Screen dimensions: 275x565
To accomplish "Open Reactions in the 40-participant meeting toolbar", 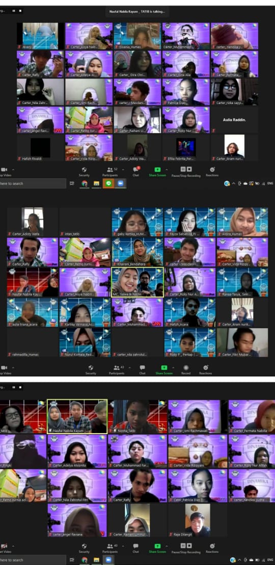I will coord(212,548).
